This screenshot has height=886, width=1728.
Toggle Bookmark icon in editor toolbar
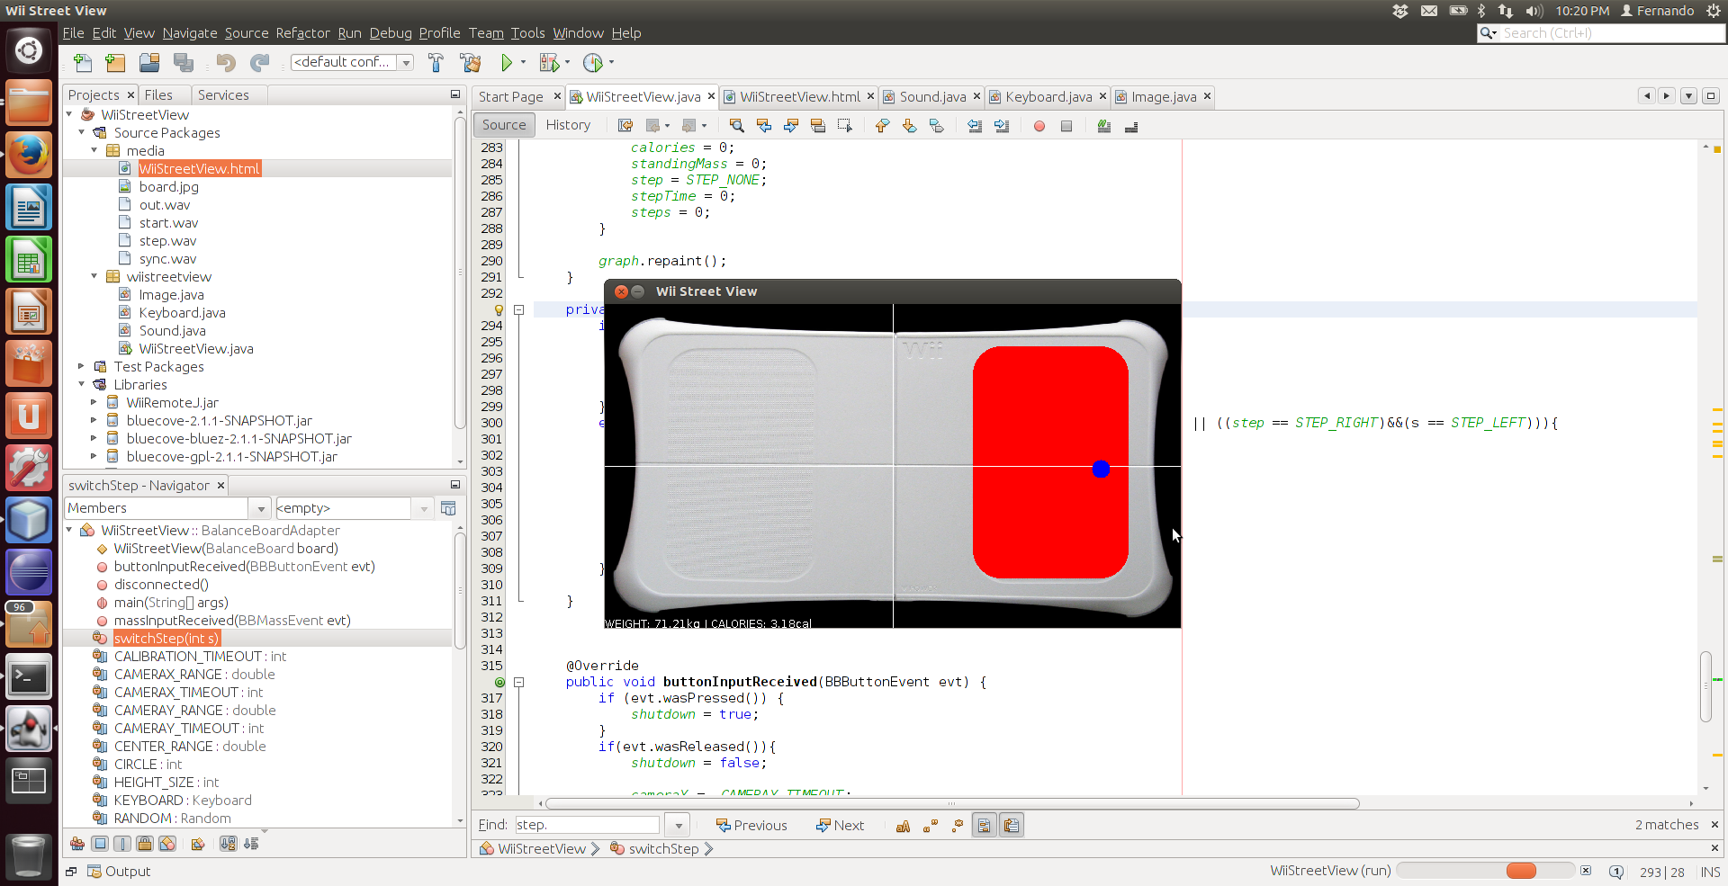[936, 125]
